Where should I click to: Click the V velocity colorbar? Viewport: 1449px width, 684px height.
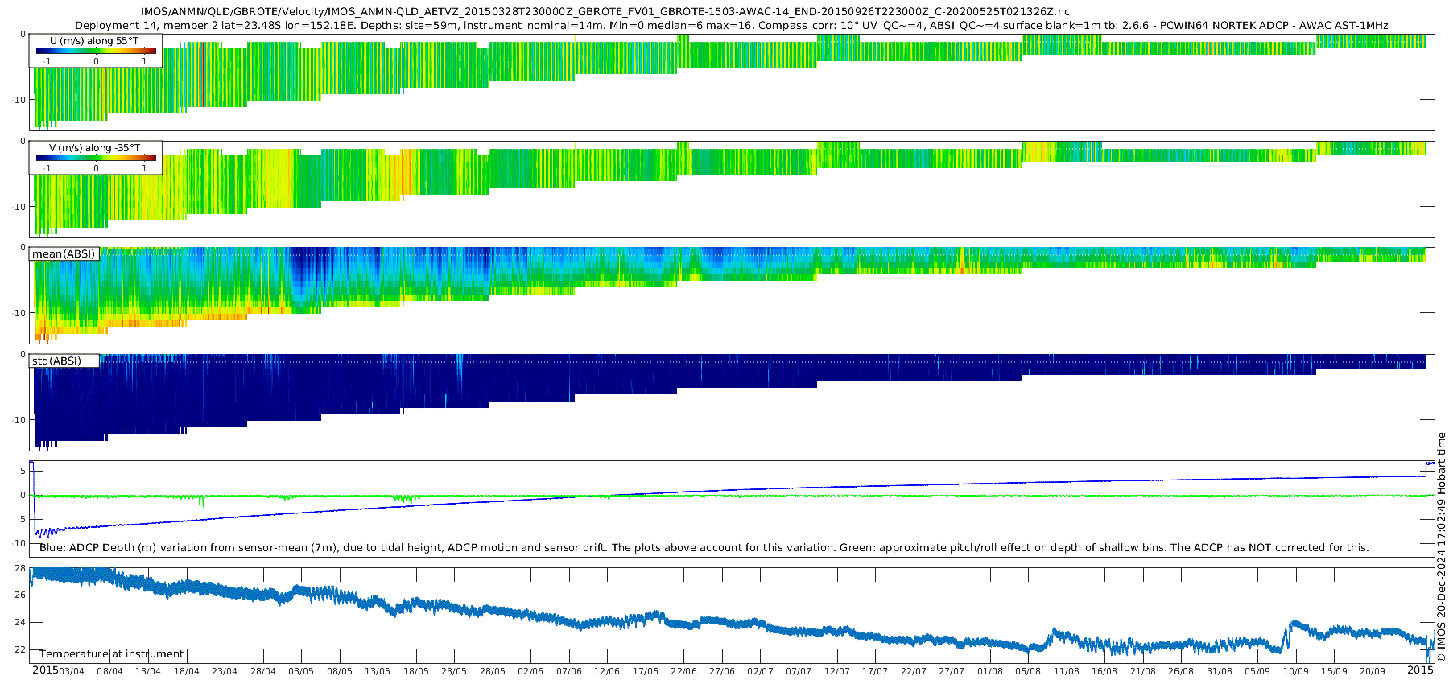point(96,158)
